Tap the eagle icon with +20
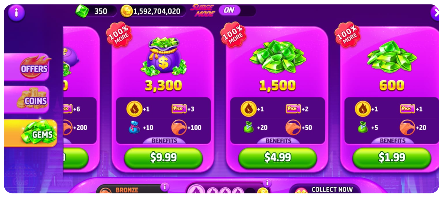The width and height of the screenshot is (443, 197). (x=407, y=128)
